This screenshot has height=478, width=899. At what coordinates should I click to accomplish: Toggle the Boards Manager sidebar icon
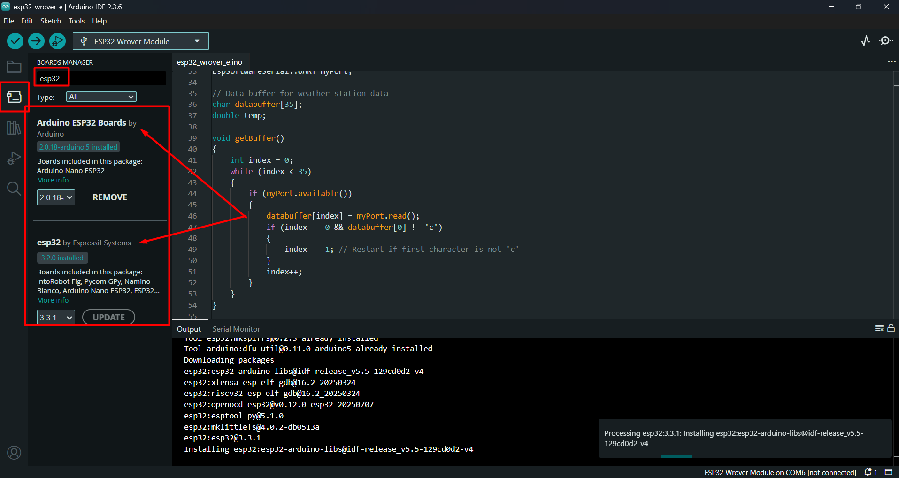(x=14, y=97)
